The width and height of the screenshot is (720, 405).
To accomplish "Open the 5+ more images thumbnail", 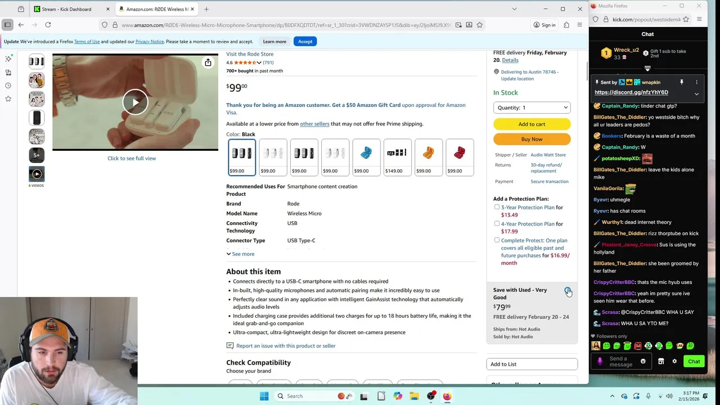I will (37, 155).
